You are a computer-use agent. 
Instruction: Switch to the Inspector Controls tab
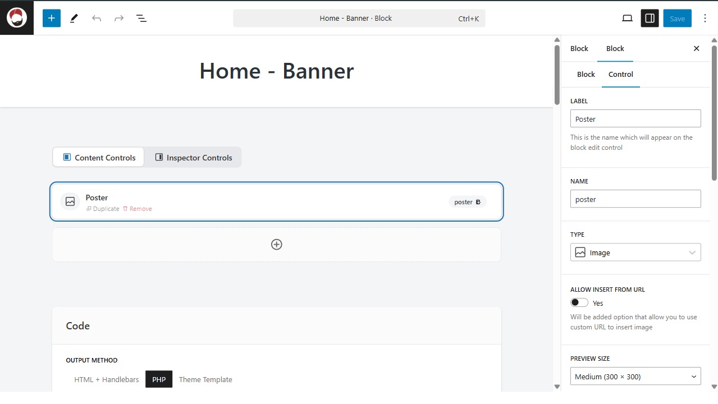coord(193,158)
